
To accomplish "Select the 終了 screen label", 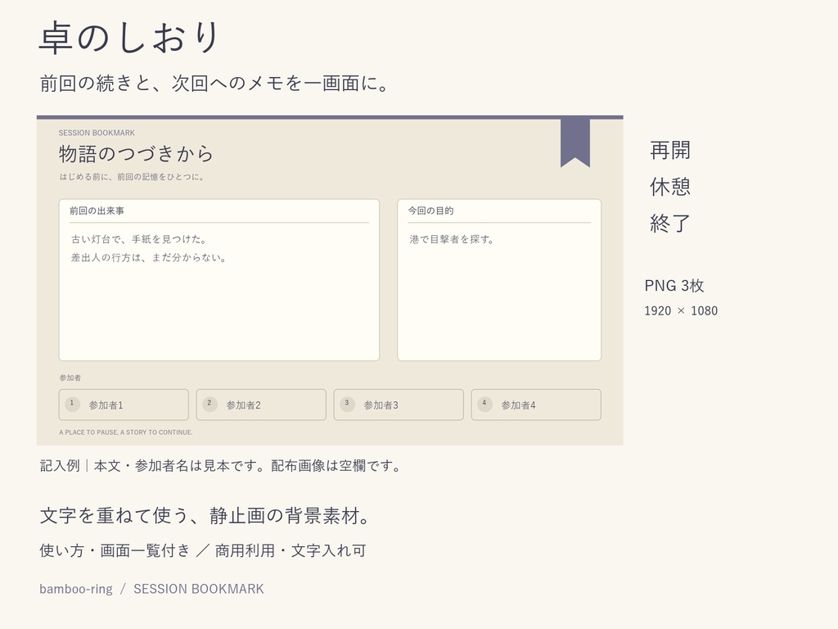I will coord(670,223).
